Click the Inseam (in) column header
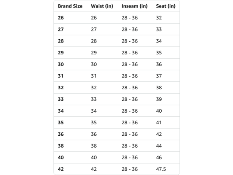This screenshot has height=175, width=233. (x=134, y=6)
